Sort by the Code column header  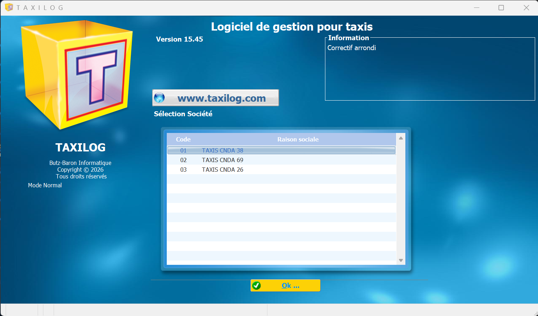pyautogui.click(x=183, y=139)
